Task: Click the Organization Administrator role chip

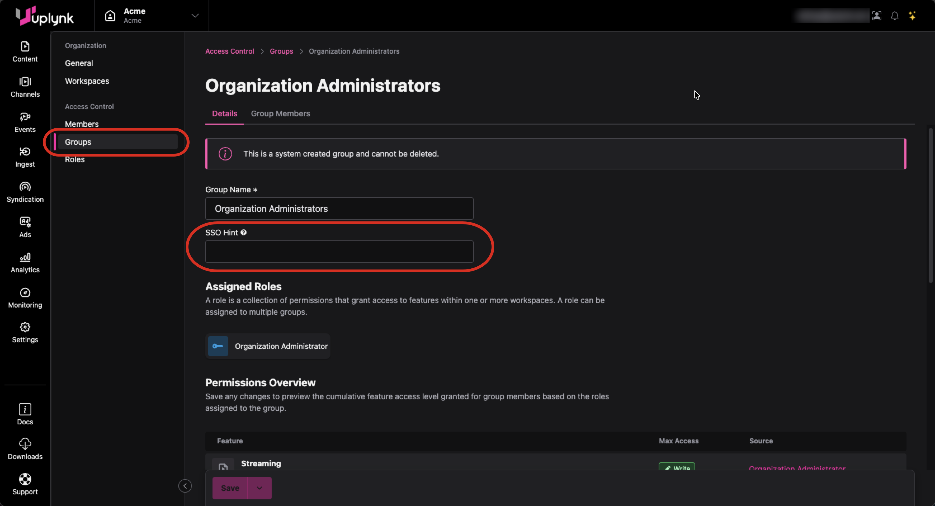Action: point(268,346)
